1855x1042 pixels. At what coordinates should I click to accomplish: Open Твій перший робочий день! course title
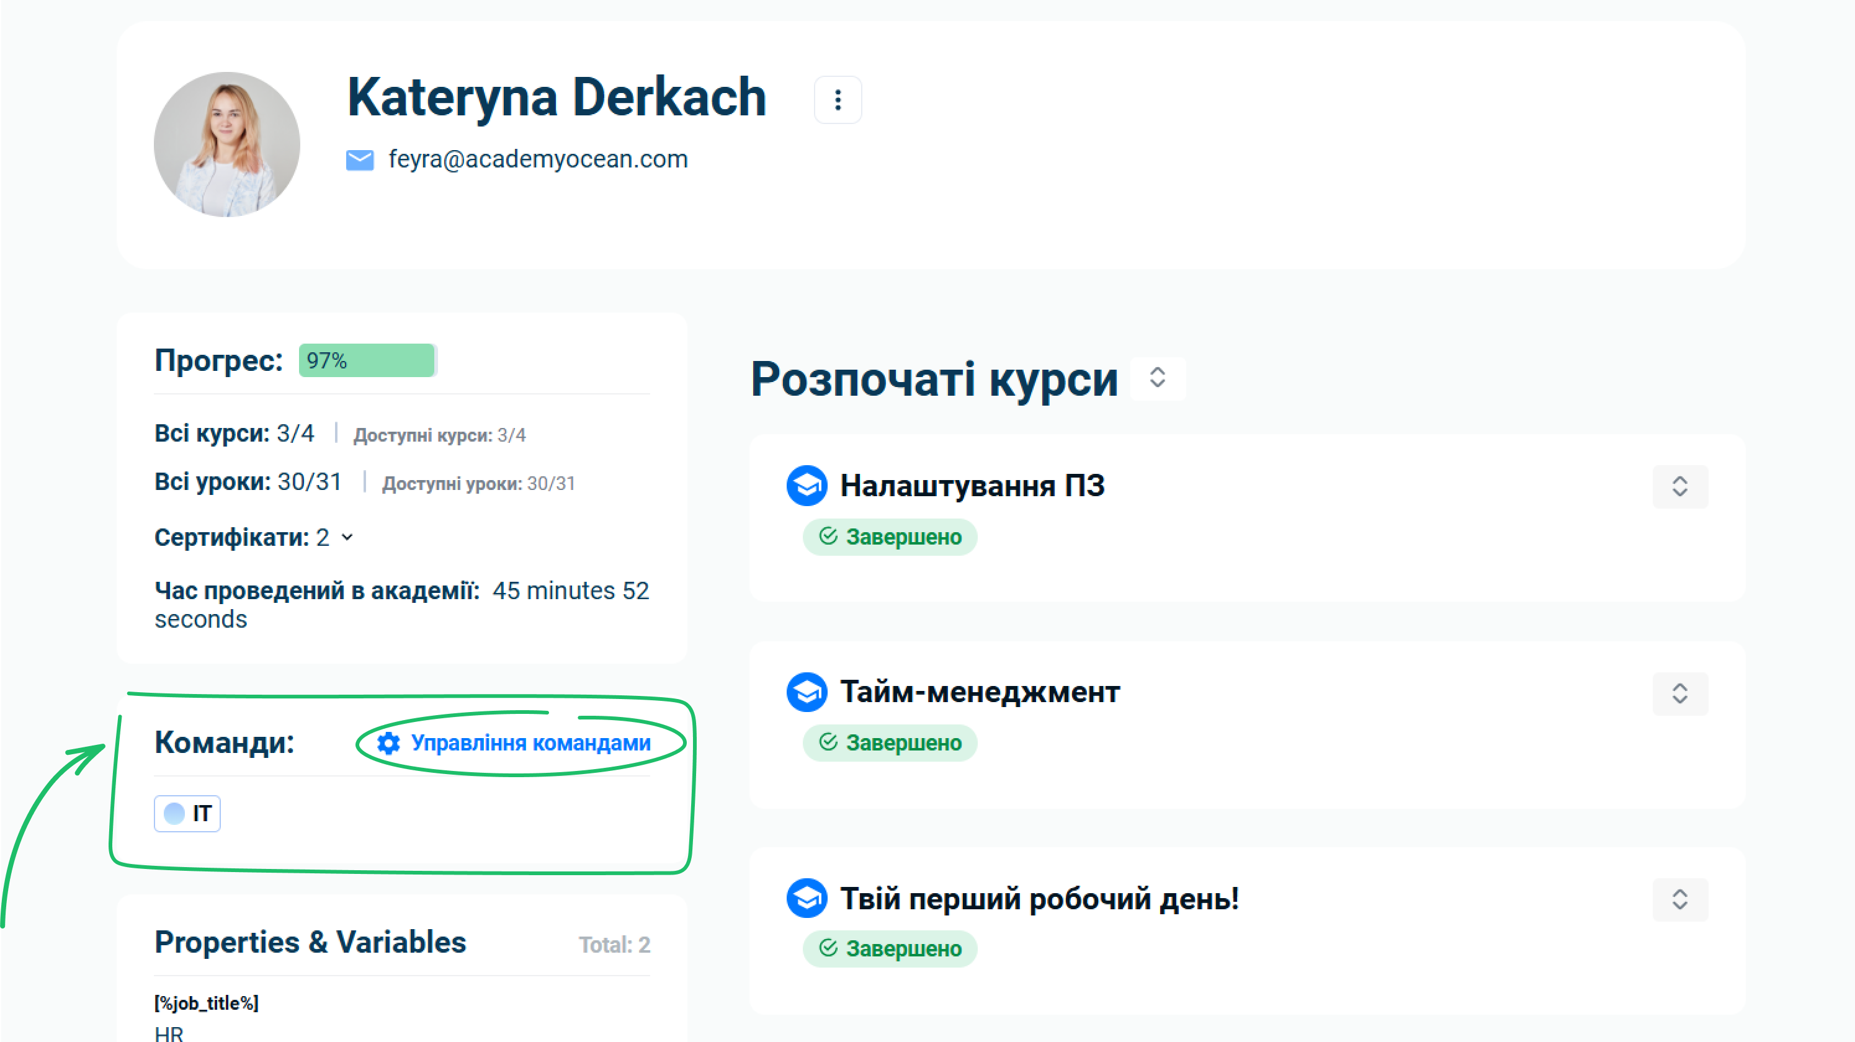[1040, 899]
